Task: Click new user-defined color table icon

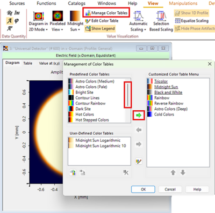Action: [73, 172]
